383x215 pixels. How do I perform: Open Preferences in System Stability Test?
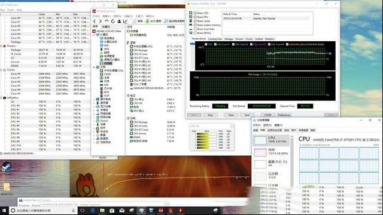tap(284, 115)
